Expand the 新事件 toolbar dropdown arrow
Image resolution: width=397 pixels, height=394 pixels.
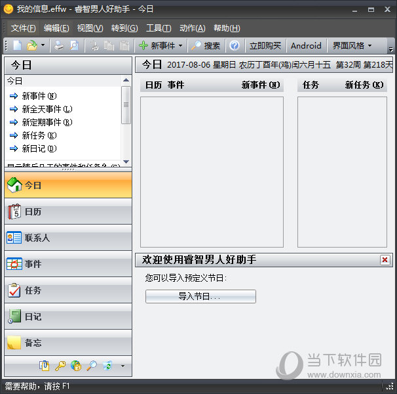(180, 45)
